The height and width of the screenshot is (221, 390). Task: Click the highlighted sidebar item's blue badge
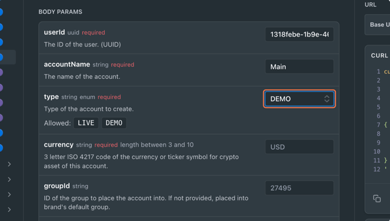coord(1,57)
